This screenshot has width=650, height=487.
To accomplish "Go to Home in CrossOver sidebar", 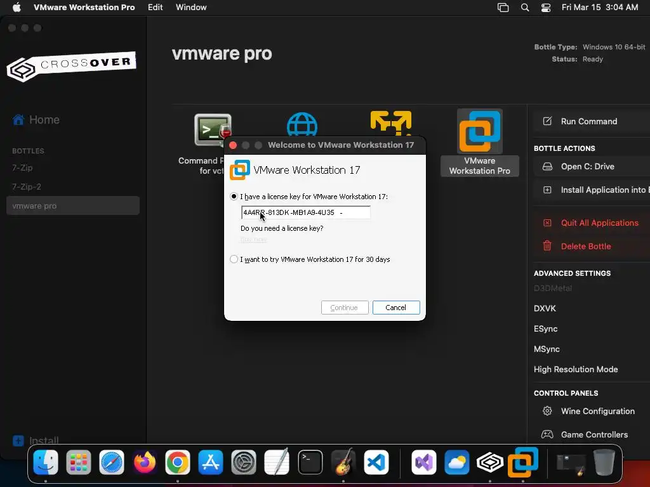I will 36,120.
